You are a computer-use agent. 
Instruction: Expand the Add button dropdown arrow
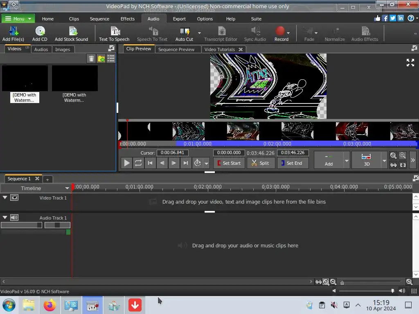coord(347,160)
